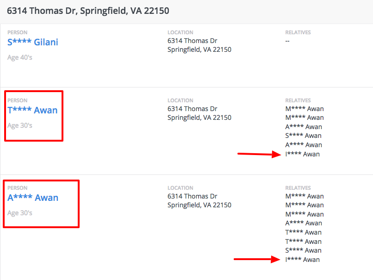Click the A**** Awan relative under T**** Awan
Viewport: 373px width, 280px height.
(x=303, y=126)
